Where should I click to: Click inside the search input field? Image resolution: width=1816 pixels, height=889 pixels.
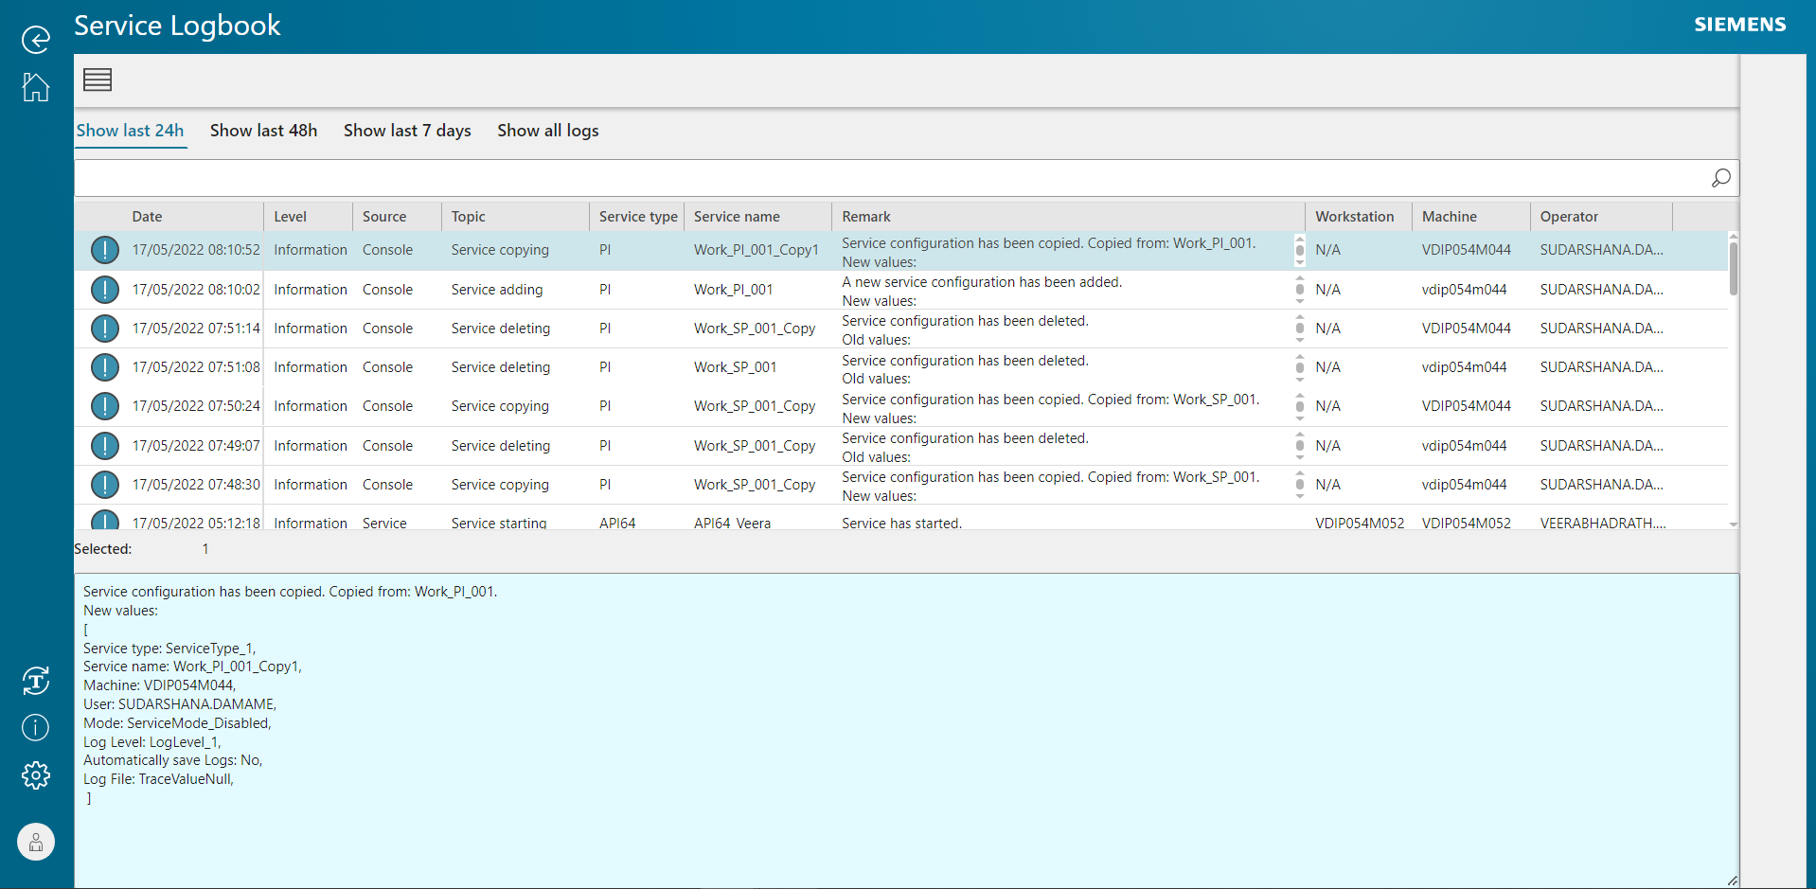(x=852, y=178)
